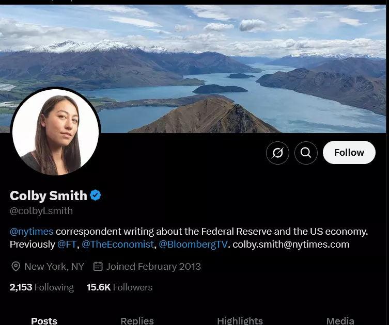Click the calendar joined-date icon
The height and width of the screenshot is (325, 389).
point(98,266)
